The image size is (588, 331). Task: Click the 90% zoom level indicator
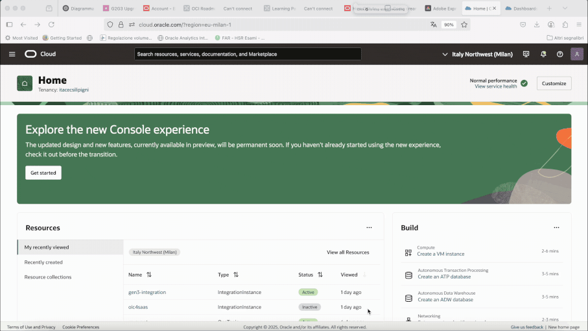pyautogui.click(x=449, y=25)
